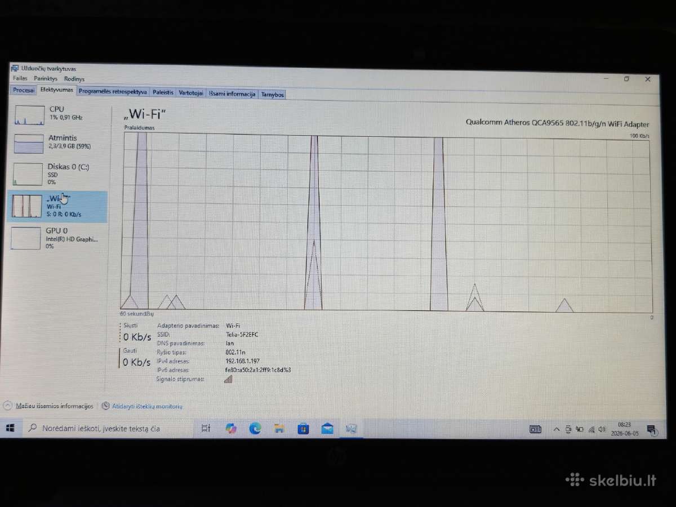
Task: Click the IPv4 address 192.168.1.197
Action: coord(242,361)
